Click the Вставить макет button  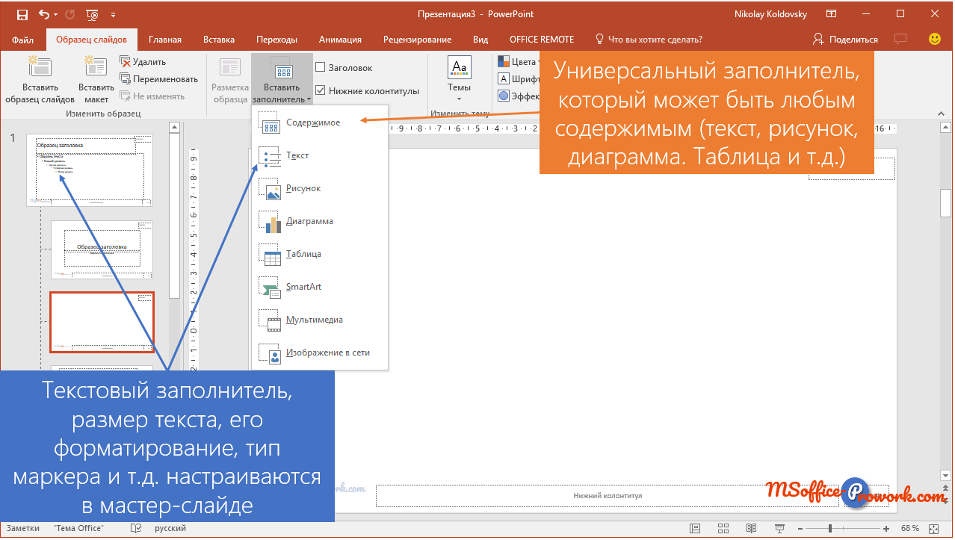click(x=96, y=80)
